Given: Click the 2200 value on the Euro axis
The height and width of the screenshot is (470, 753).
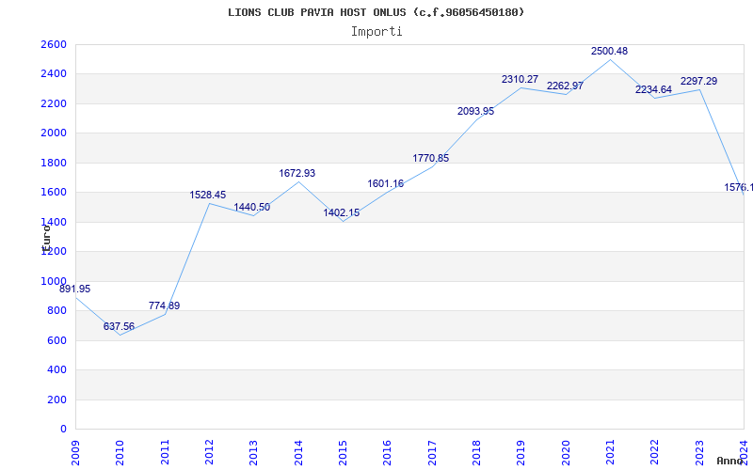Looking at the screenshot, I should tap(54, 103).
